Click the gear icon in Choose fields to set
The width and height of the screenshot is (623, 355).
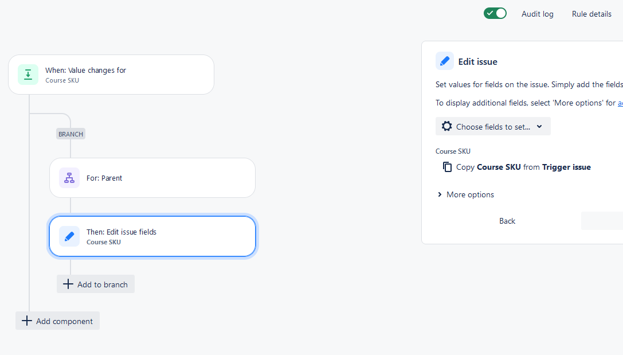[447, 126]
